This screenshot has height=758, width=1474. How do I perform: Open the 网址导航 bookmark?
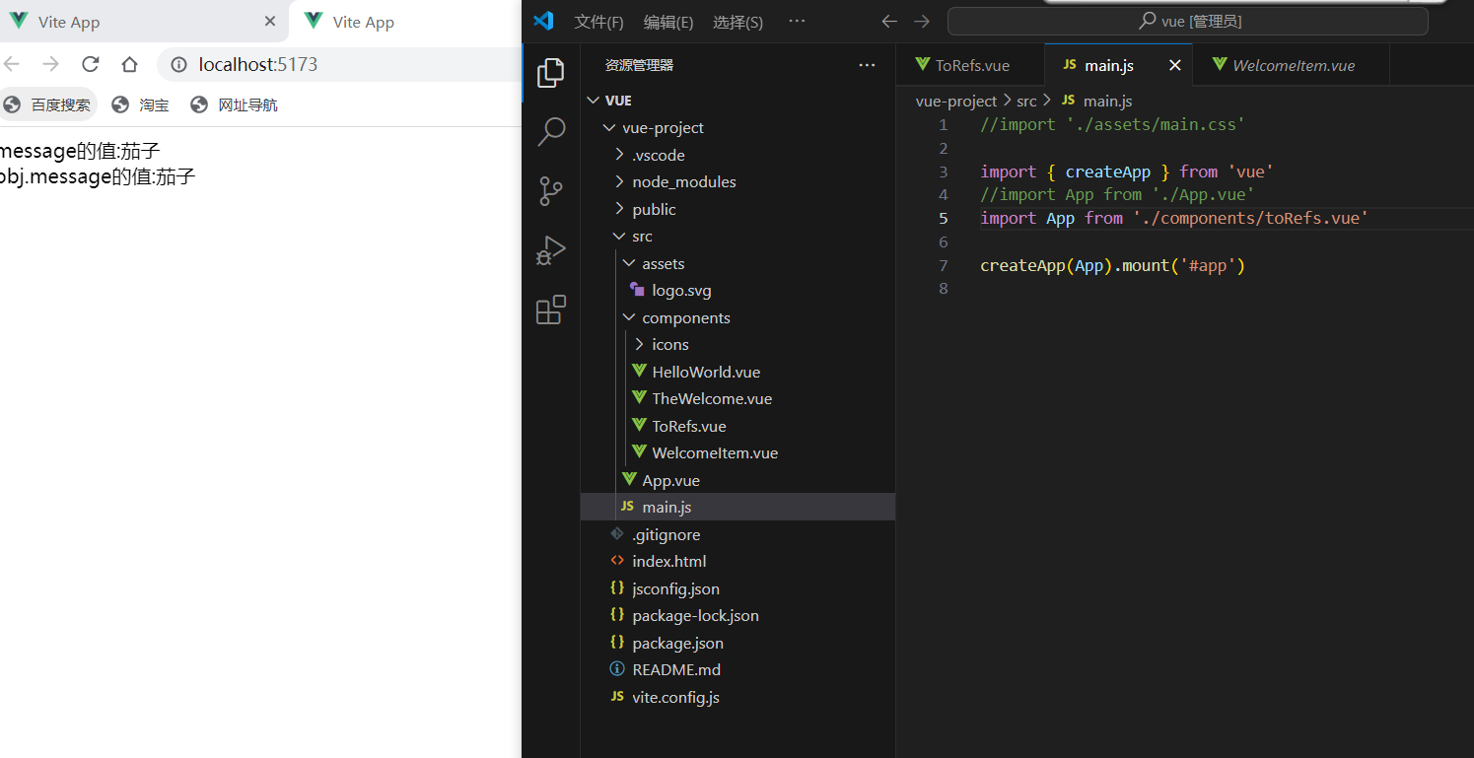tap(235, 104)
